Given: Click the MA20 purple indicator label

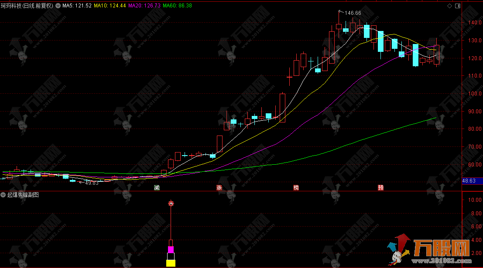Looking at the screenshot, I should click(144, 6).
